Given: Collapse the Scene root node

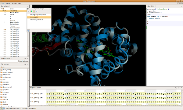Looking at the screenshot, I should click(x=1, y=9).
